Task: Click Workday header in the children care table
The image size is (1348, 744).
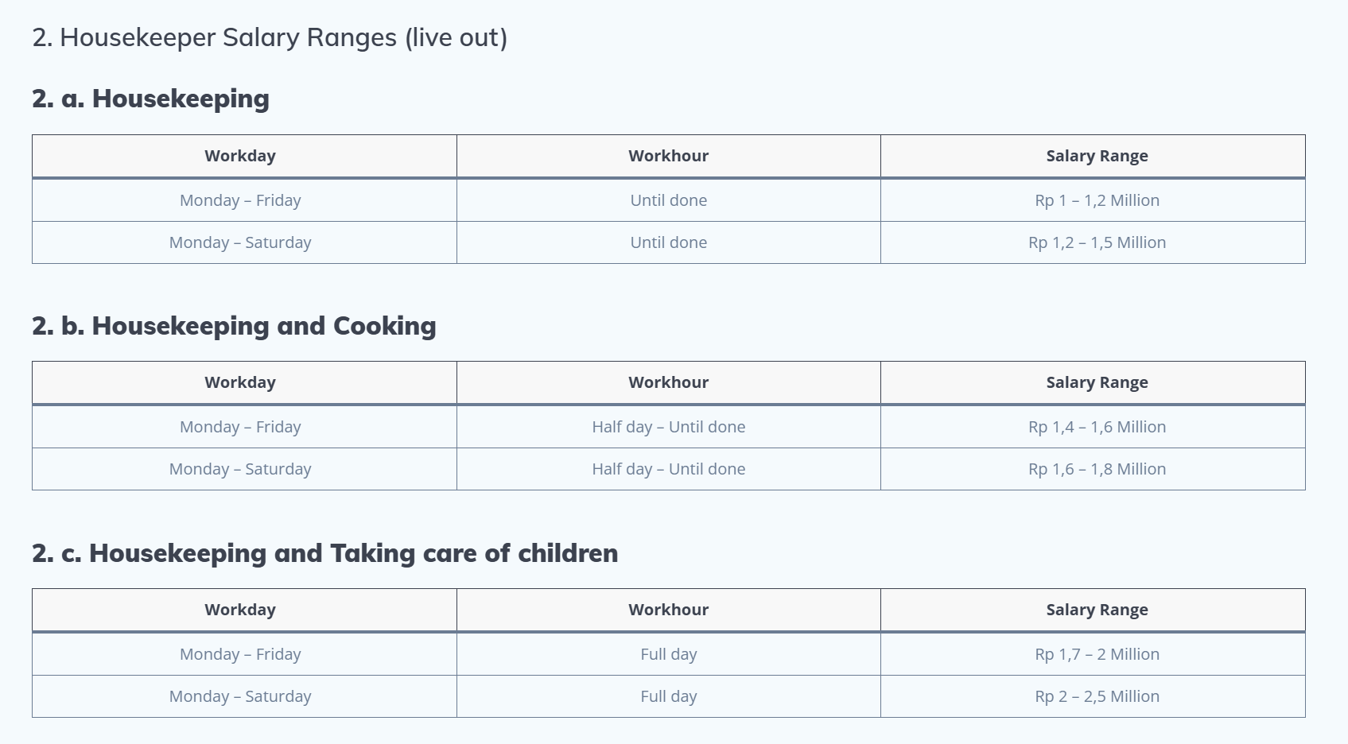Action: point(240,610)
